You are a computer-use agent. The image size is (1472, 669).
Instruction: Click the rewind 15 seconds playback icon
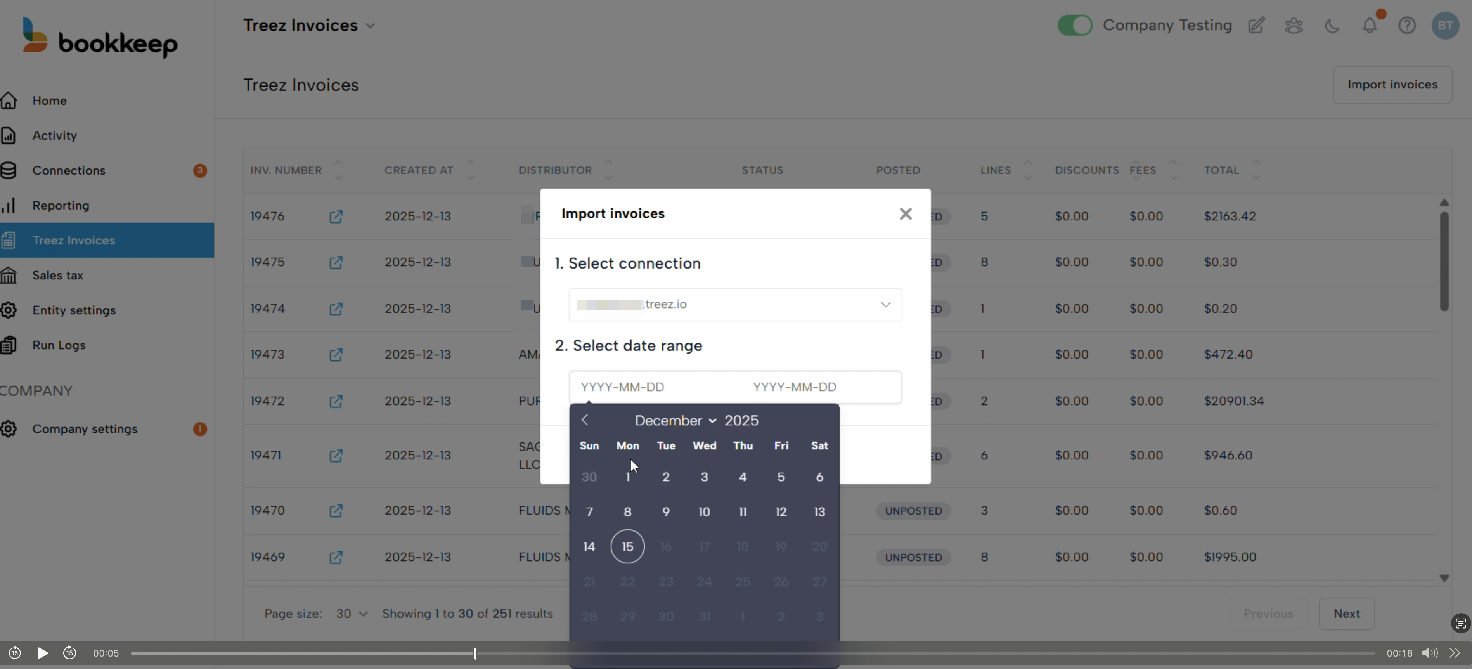[14, 653]
